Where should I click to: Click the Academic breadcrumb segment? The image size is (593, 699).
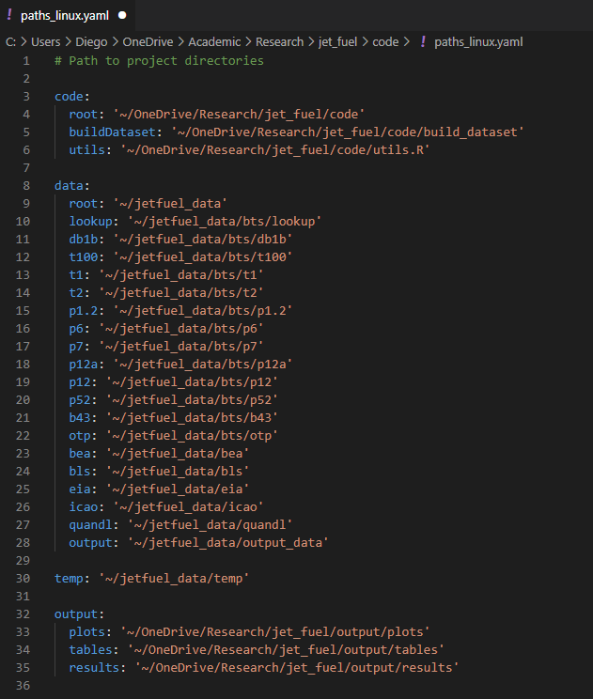point(214,41)
